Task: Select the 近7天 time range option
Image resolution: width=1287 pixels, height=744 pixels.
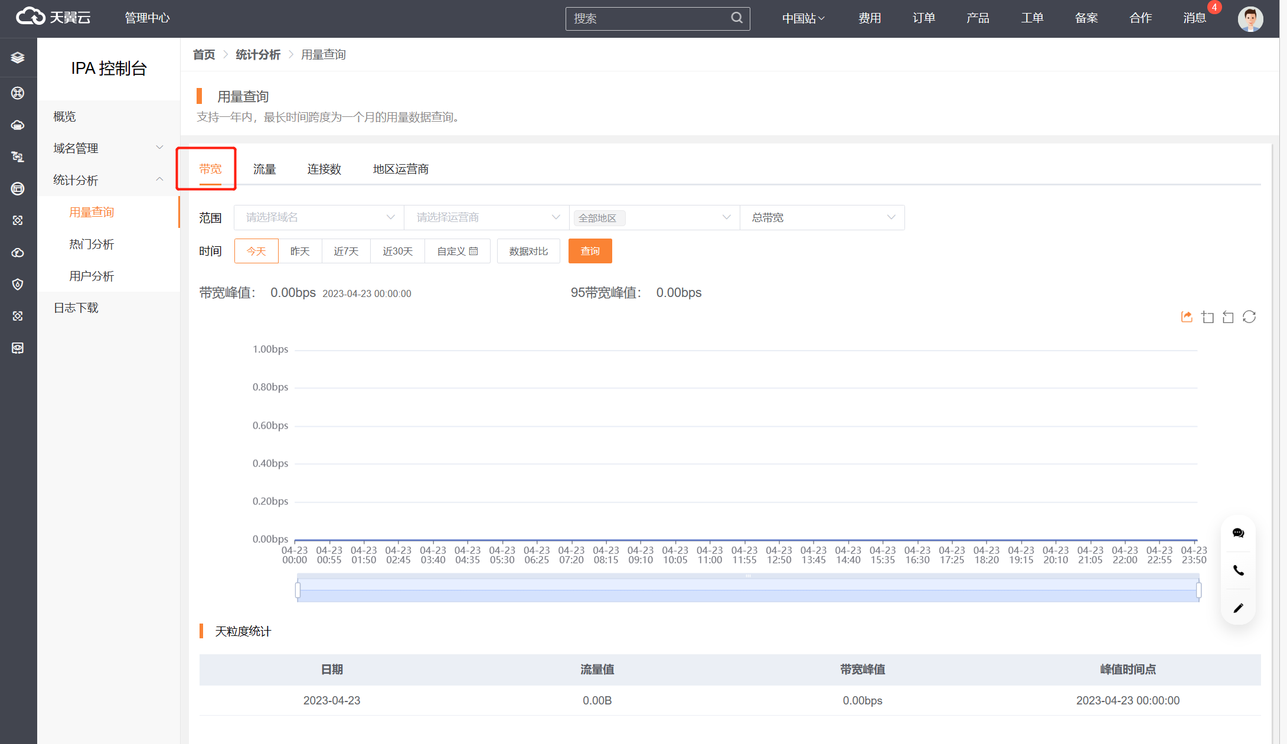Action: (x=346, y=252)
